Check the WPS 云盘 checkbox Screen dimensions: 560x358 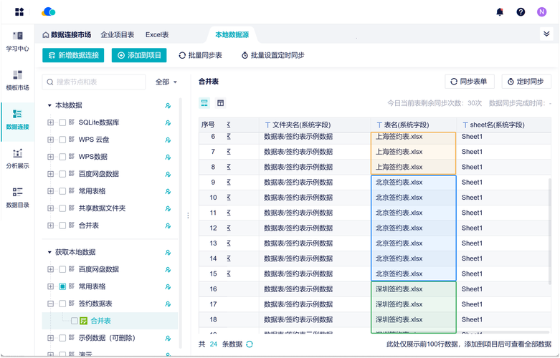click(x=62, y=140)
